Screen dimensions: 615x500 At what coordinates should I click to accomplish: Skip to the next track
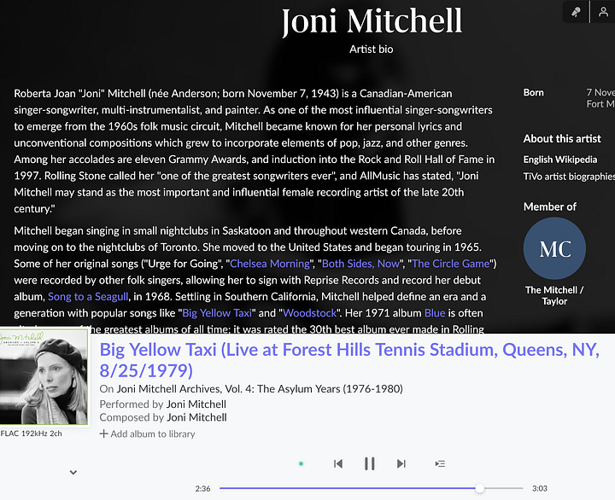point(401,464)
